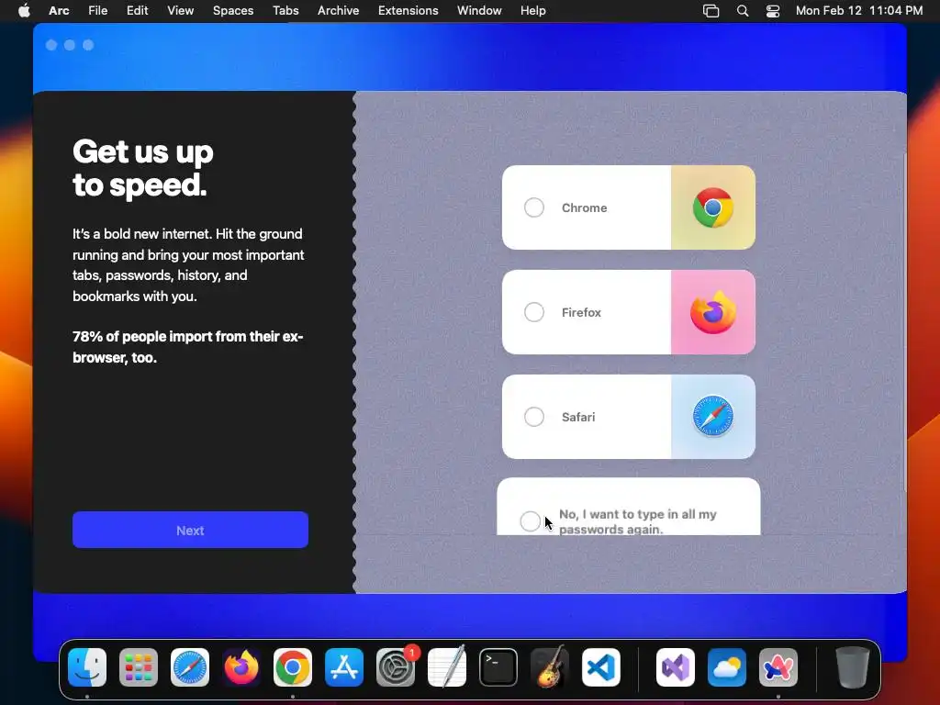Image resolution: width=940 pixels, height=705 pixels.
Task: Open the Arc application menu
Action: tap(59, 11)
